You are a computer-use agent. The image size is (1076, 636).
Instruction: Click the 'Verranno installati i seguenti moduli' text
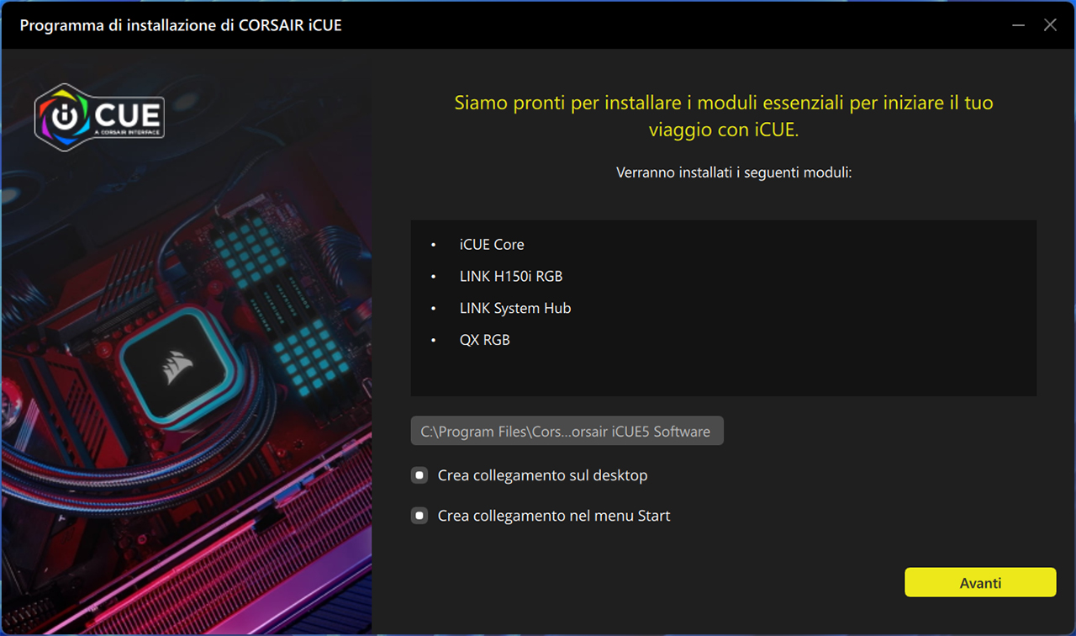[734, 172]
